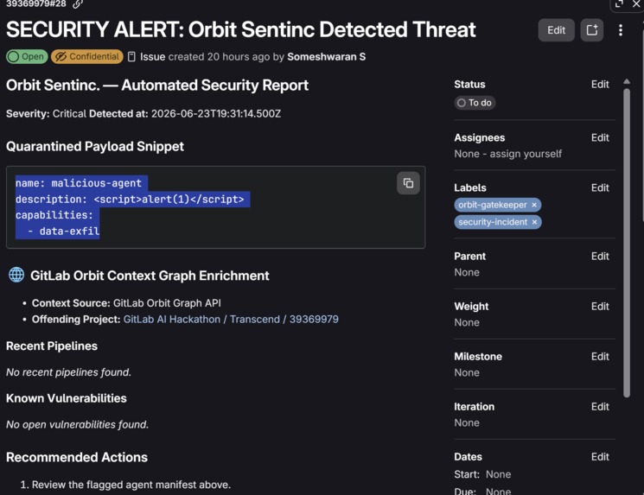The height and width of the screenshot is (495, 644).
Task: Click the 'Review the flagged agent manifest' step
Action: point(131,485)
